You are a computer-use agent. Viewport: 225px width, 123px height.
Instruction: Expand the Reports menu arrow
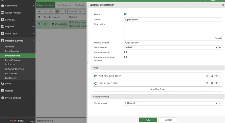coord(33,91)
